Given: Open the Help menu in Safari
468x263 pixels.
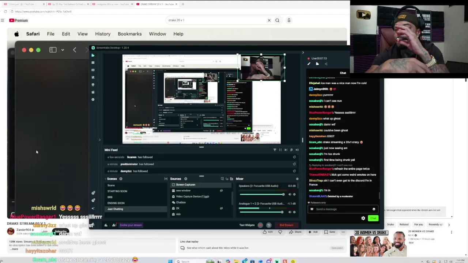Looking at the screenshot, I should [178, 34].
